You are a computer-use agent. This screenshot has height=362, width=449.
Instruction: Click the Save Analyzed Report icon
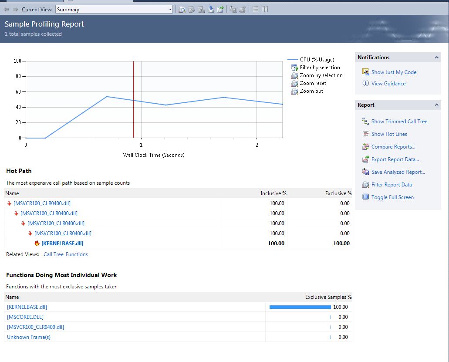tap(365, 172)
